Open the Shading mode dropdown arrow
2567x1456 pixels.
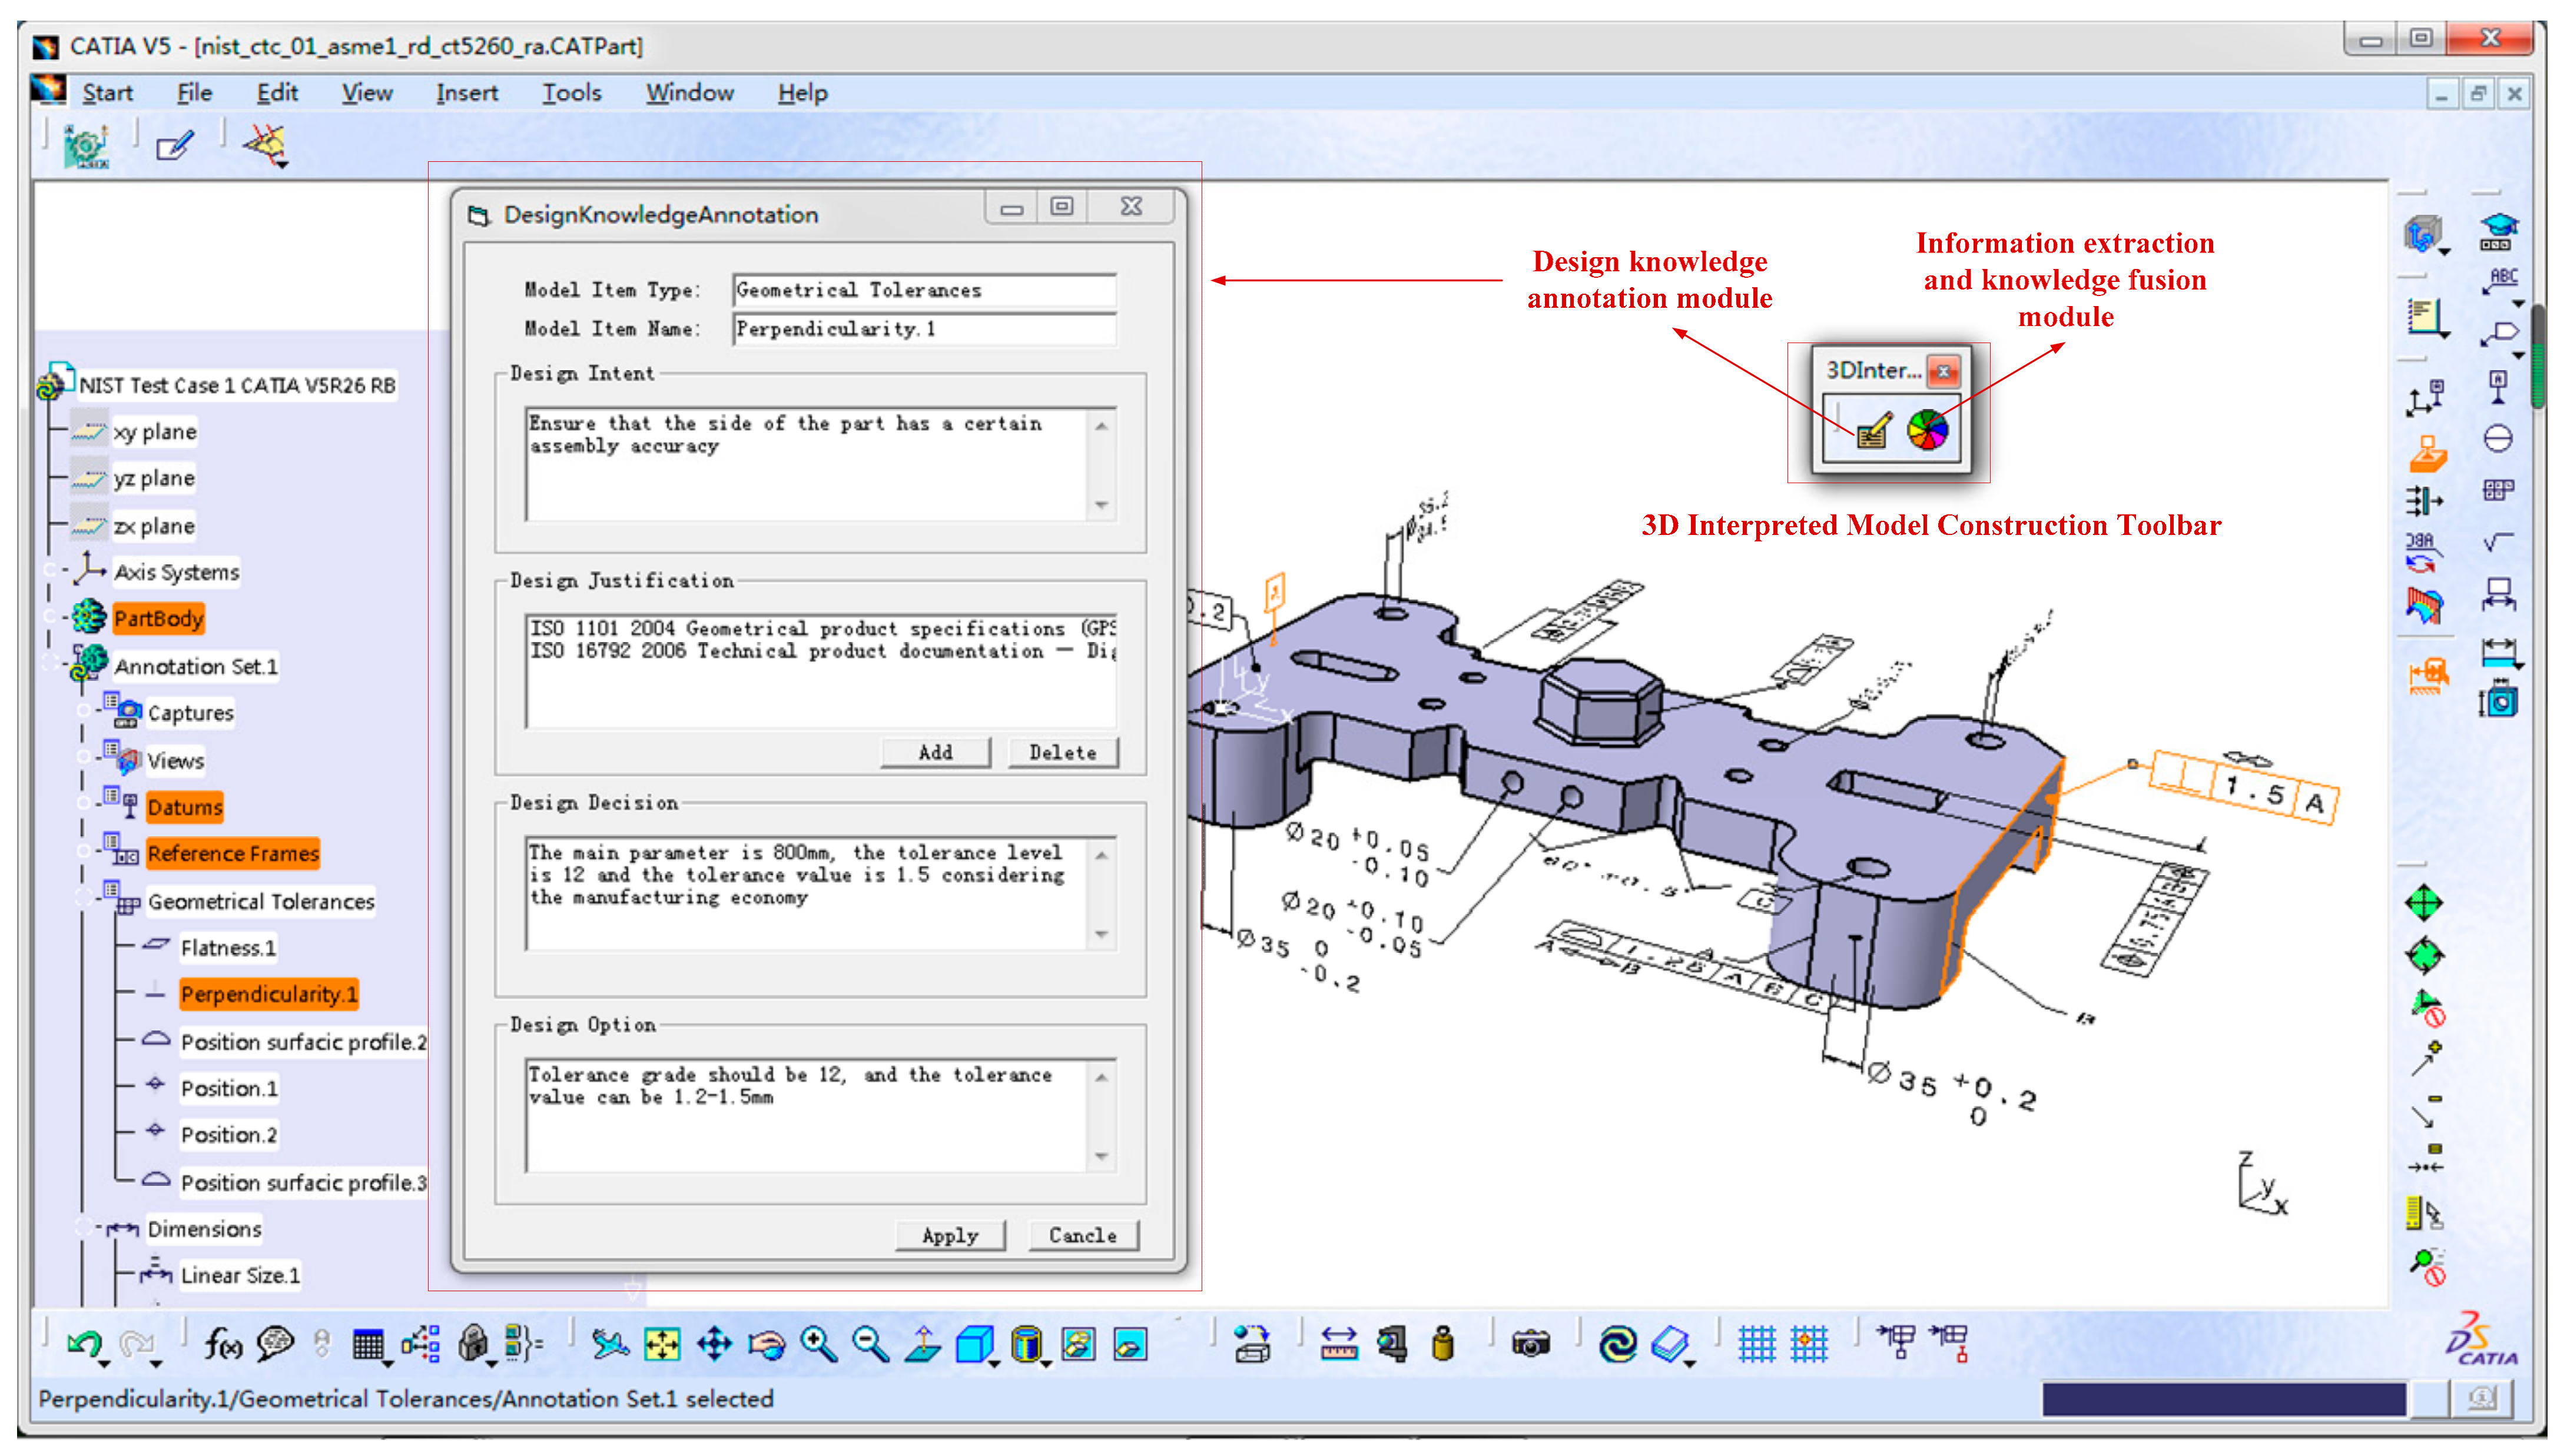pos(1046,1363)
